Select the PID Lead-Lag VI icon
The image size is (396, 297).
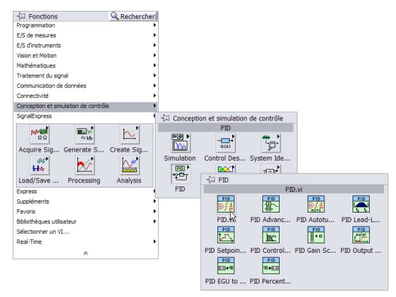click(x=361, y=204)
